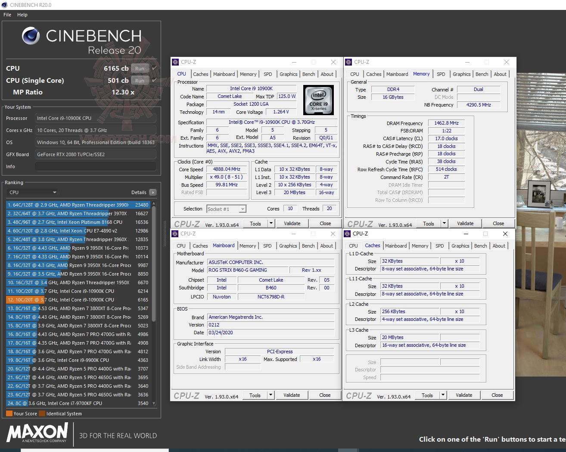This screenshot has height=452, width=566.
Task: Click the Core Voltage value 1.264 V
Action: coord(281,112)
